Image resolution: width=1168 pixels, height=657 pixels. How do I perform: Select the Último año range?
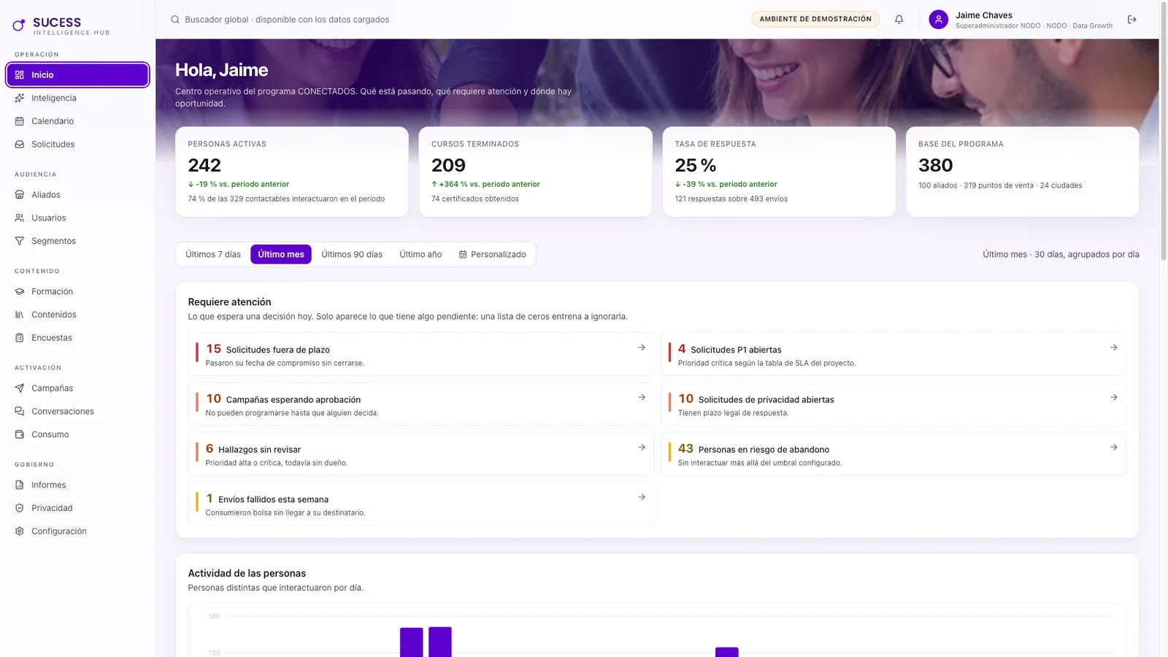click(420, 254)
